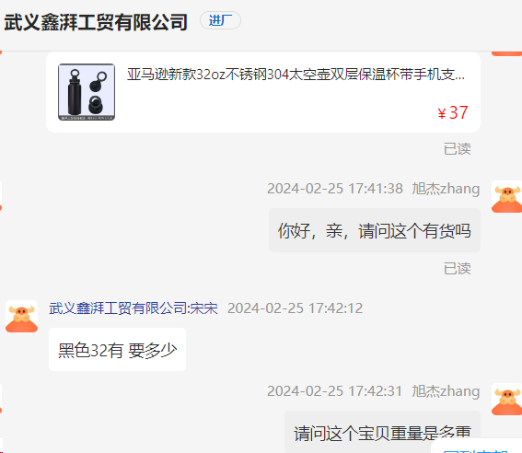Click username 旭杰zhang next to 17:41:38

coord(446,189)
